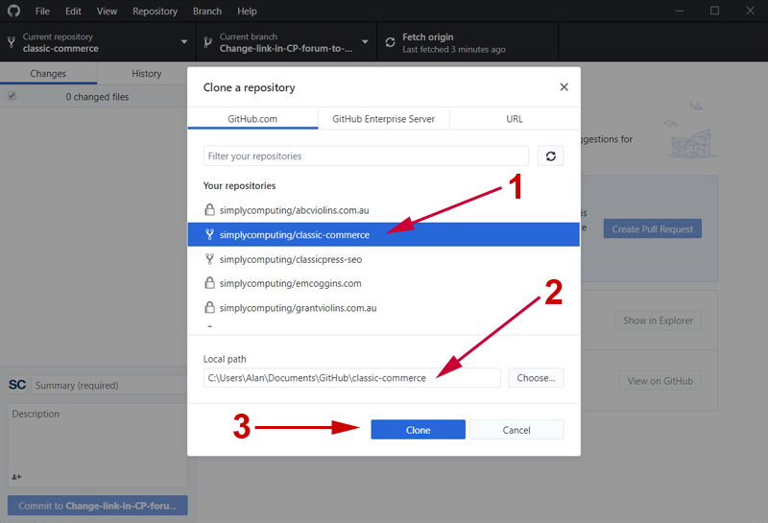Click the Choose... local path button
The width and height of the screenshot is (768, 523).
point(536,377)
